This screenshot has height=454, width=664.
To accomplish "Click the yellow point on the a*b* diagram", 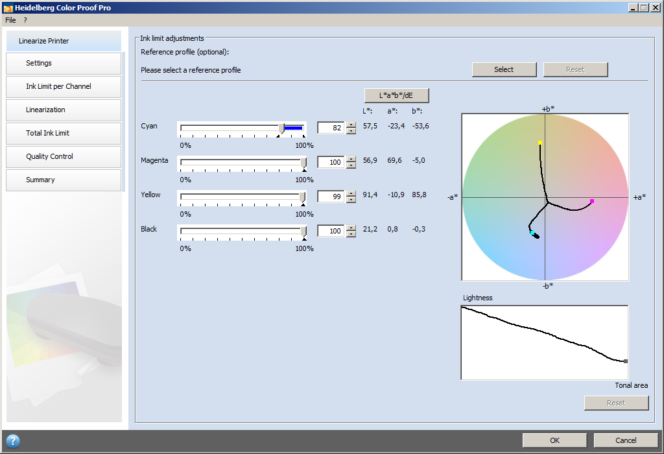I will [x=540, y=143].
